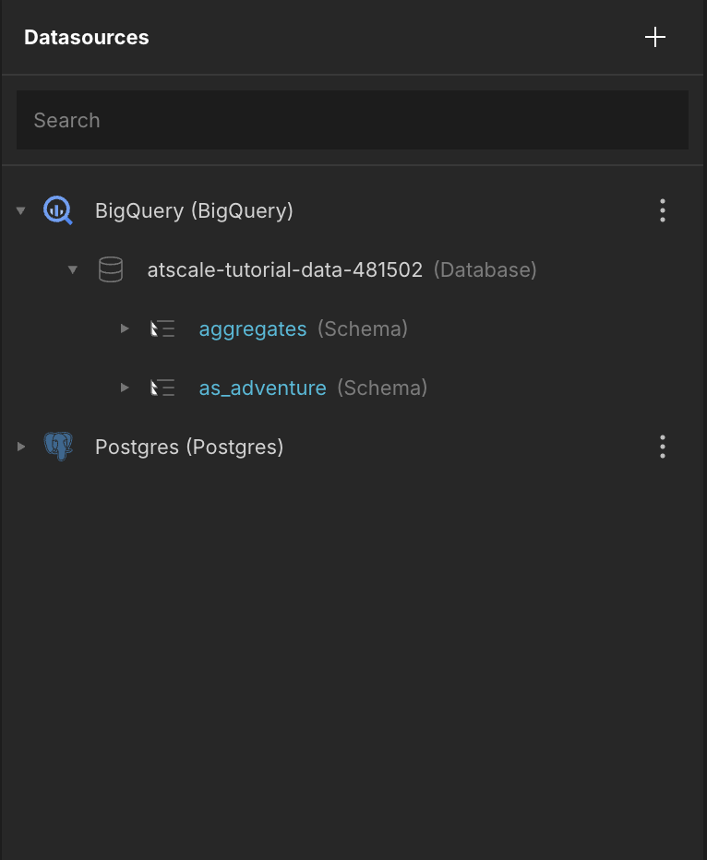
Task: Expand the aggregates schema arrow
Action: pyautogui.click(x=125, y=328)
